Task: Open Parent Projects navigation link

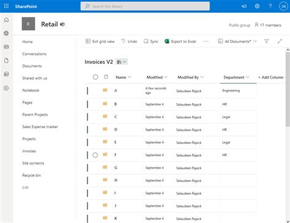Action: [x=35, y=115]
